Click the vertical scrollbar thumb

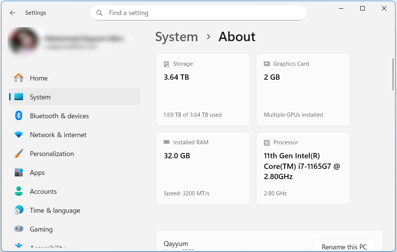point(393,74)
